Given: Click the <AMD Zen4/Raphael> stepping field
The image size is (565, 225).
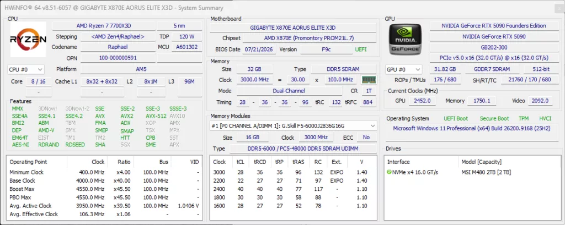Looking at the screenshot, I should [x=118, y=37].
